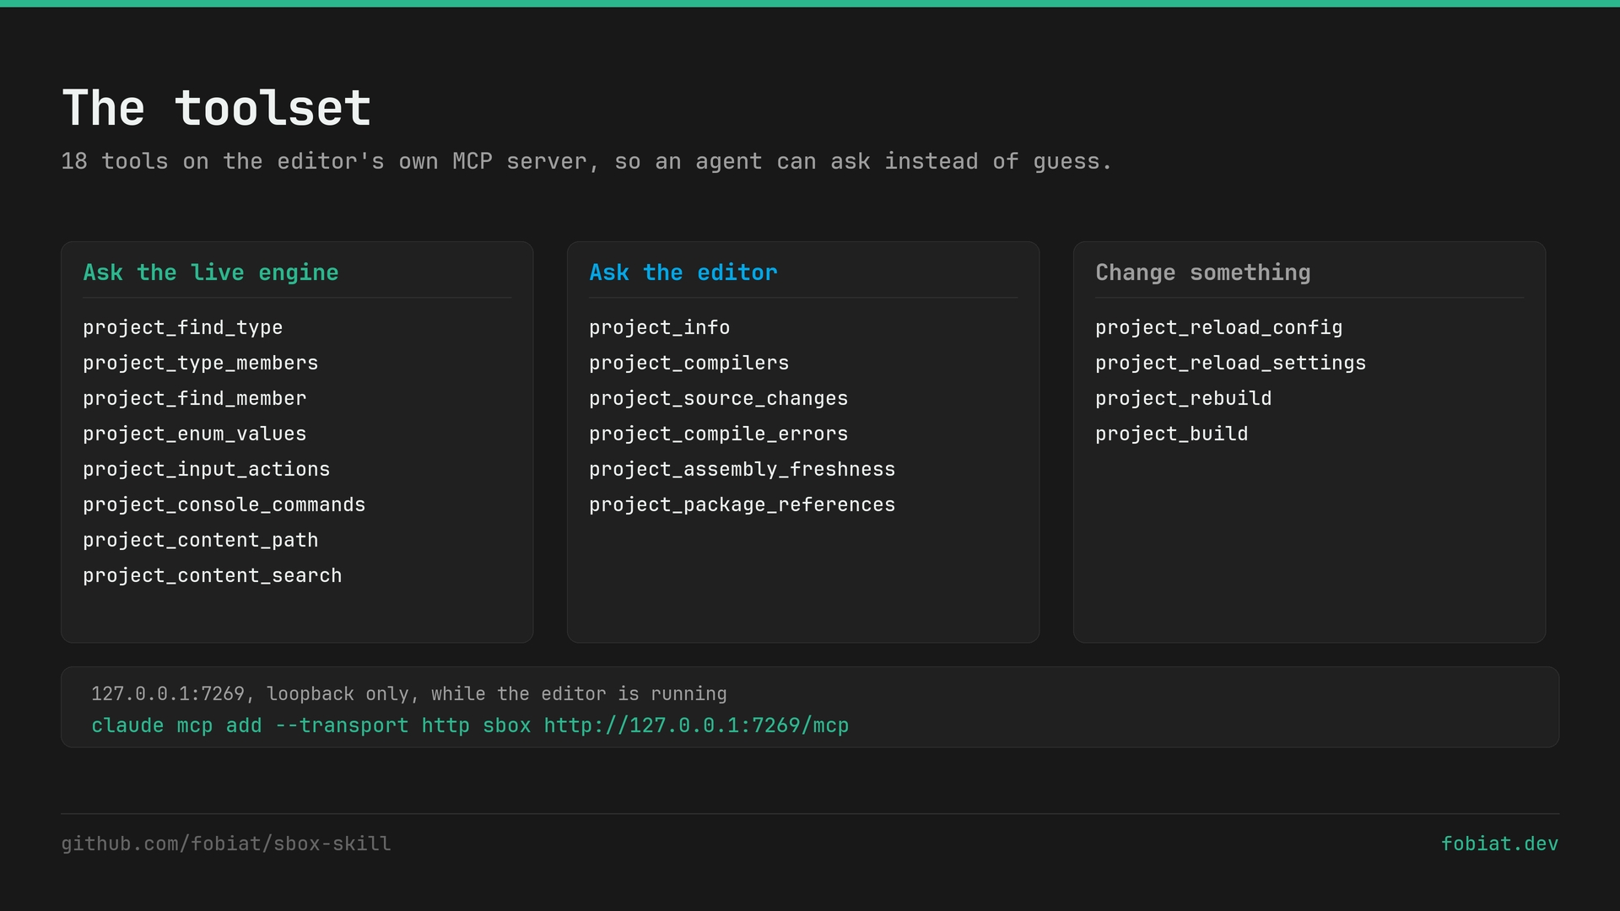Screen dimensions: 1620x911
Task: Select the subtitle about 18 tools
Action: (x=586, y=161)
